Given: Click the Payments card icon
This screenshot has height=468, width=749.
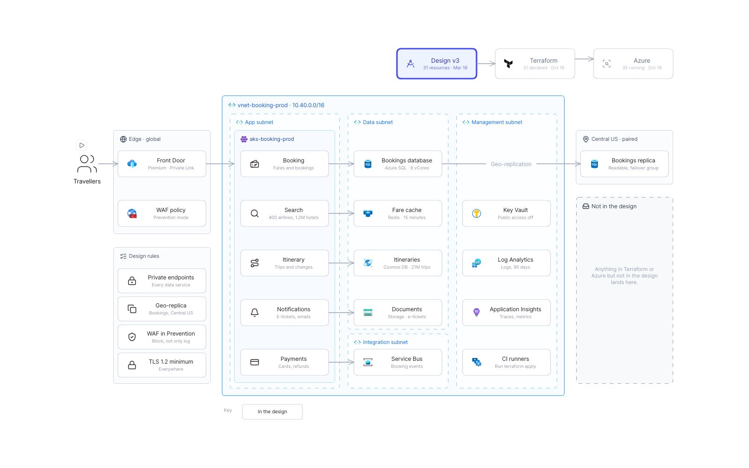Looking at the screenshot, I should 255,362.
